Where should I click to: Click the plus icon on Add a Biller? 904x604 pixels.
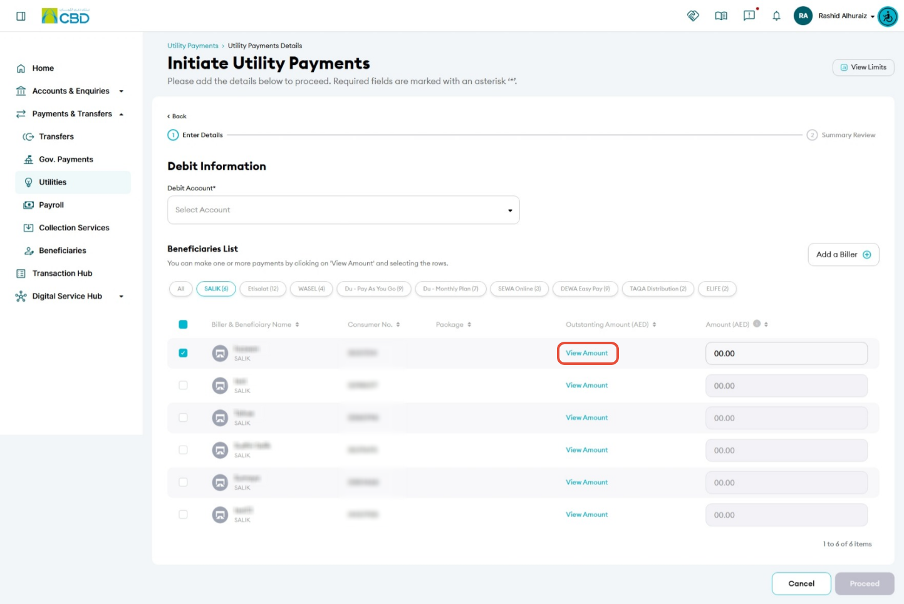click(x=867, y=254)
